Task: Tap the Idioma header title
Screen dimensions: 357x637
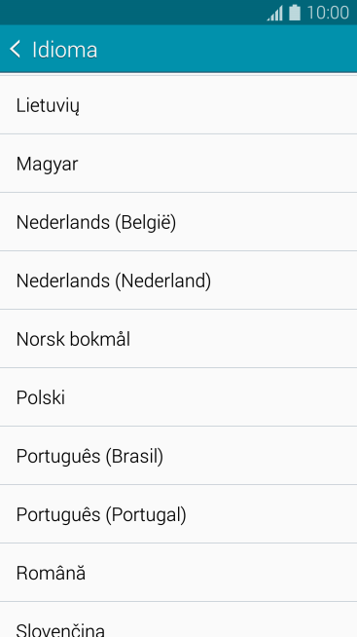Action: 65,50
